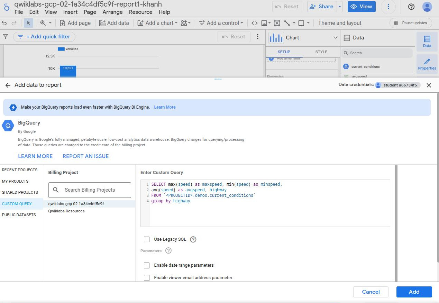Open the header three-dot more options menu
Viewport: 439px width, 303px height.
click(388, 7)
